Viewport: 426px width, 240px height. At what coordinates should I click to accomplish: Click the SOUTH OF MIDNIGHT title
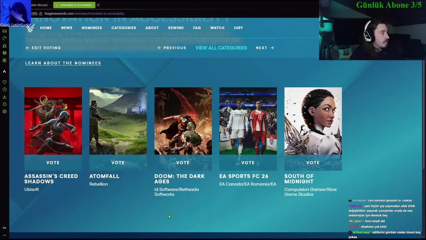pos(299,179)
